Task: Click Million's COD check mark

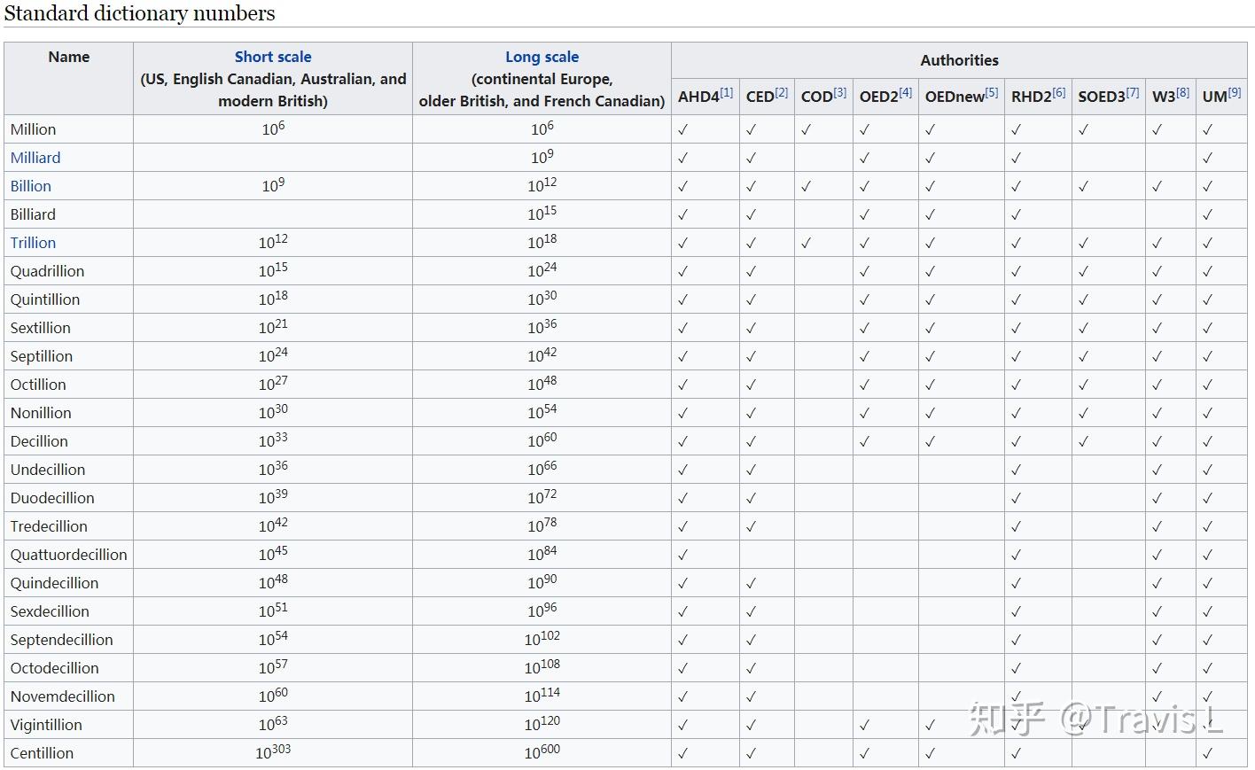Action: point(806,129)
